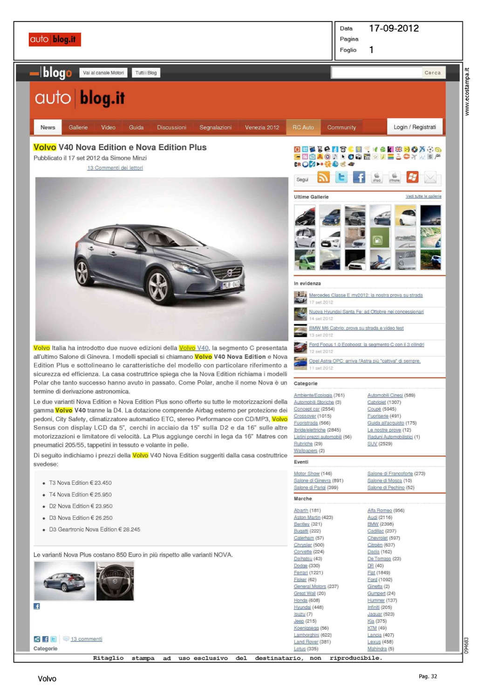498x698 pixels.
Task: Click the RSS feed icon
Action: point(323,177)
